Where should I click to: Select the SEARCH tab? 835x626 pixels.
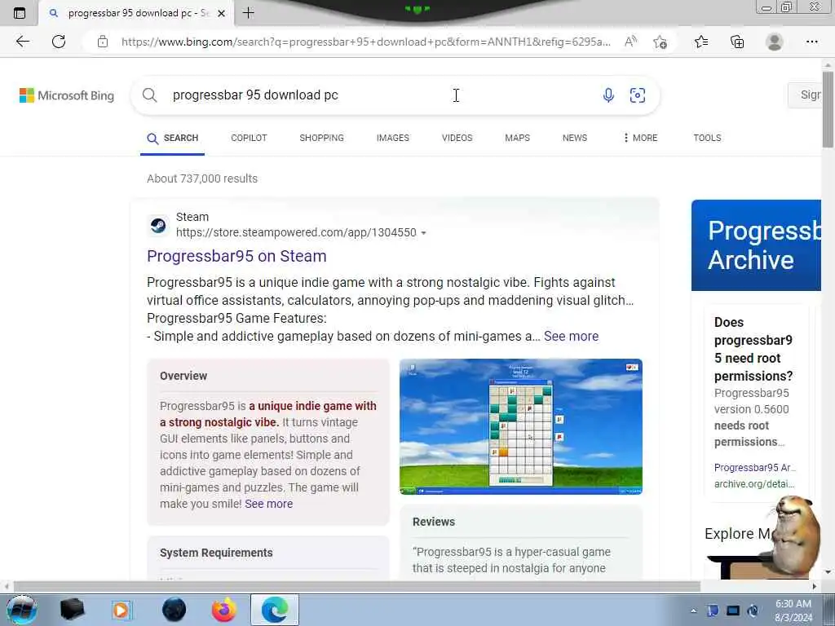[173, 138]
